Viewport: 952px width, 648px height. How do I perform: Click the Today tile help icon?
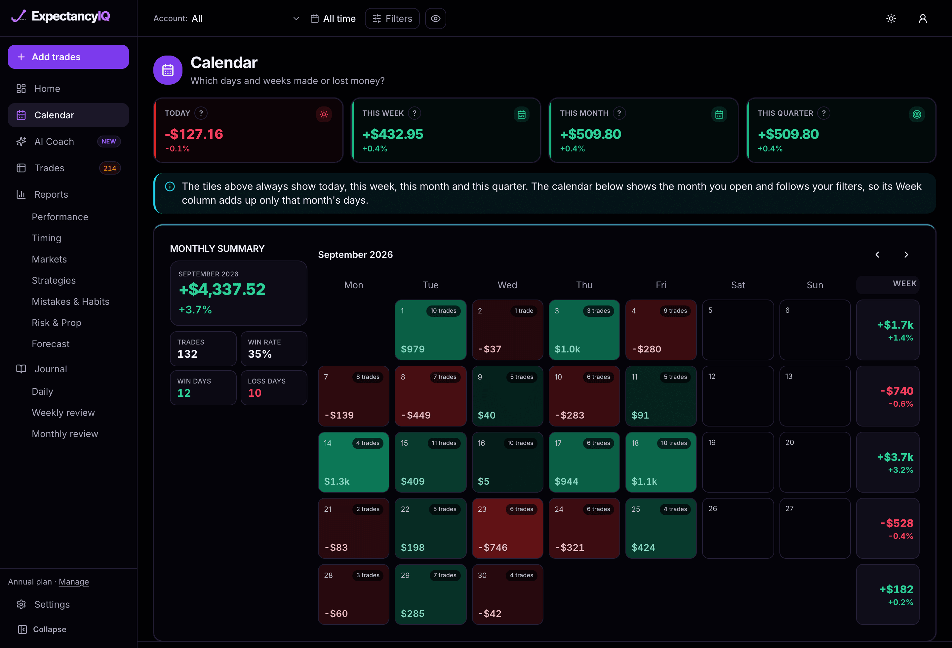201,113
